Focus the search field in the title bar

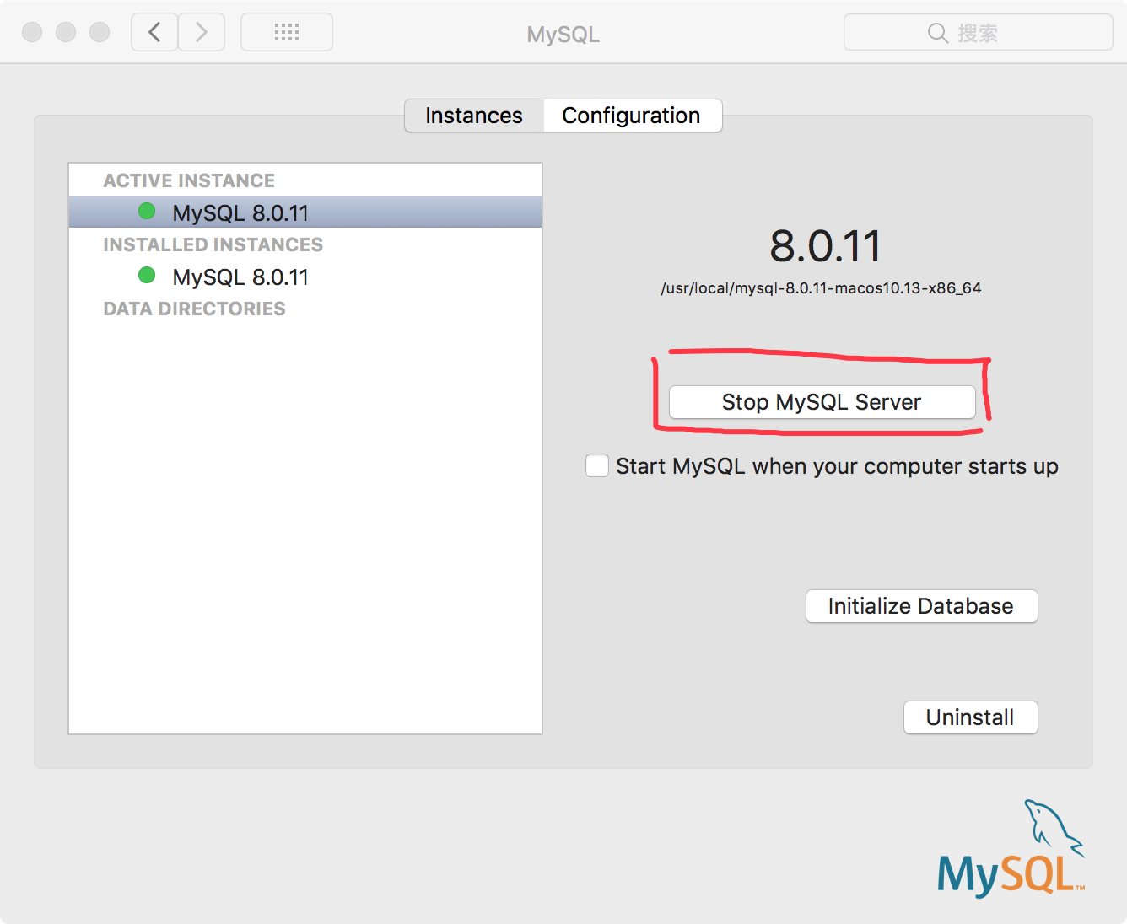[x=979, y=32]
